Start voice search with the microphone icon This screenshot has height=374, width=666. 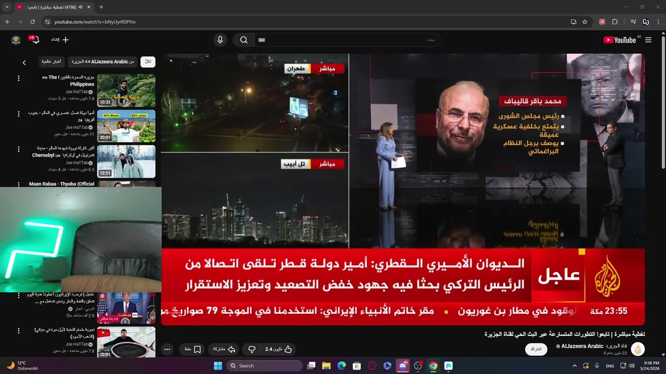click(x=220, y=40)
